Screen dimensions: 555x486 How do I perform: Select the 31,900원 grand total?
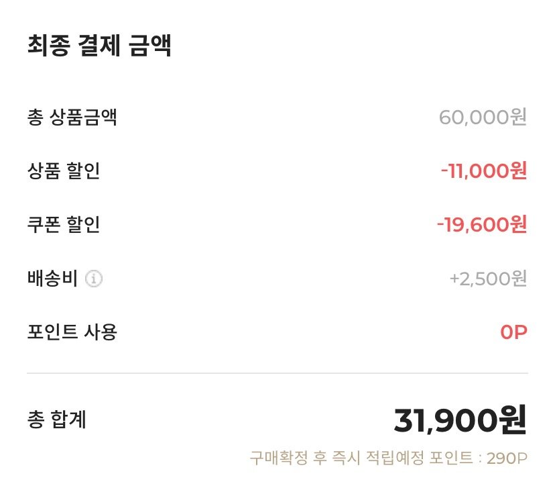460,421
